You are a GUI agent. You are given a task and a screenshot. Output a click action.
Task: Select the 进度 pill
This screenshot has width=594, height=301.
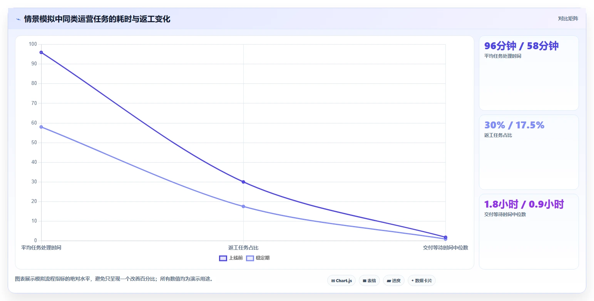coord(394,281)
